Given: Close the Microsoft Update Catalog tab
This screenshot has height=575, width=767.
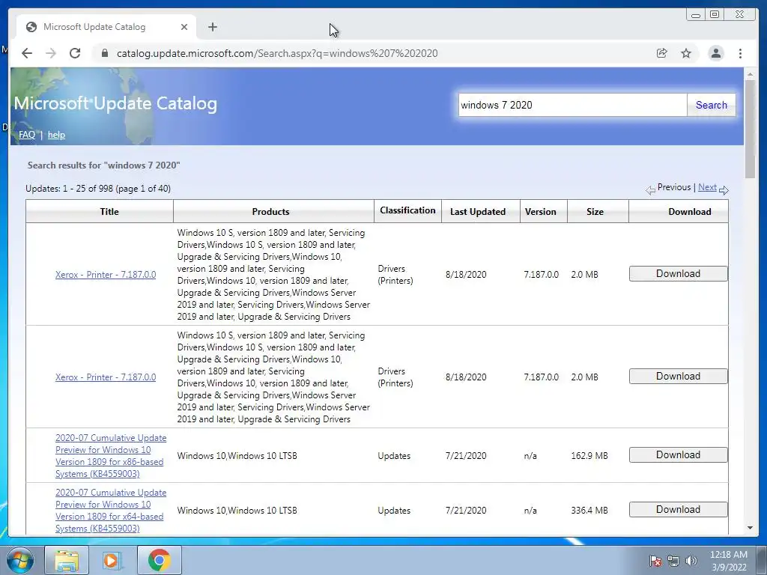Looking at the screenshot, I should (184, 27).
